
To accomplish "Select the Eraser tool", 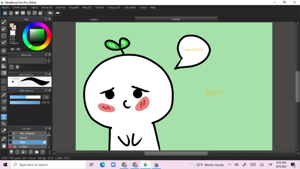I will coord(4,29).
